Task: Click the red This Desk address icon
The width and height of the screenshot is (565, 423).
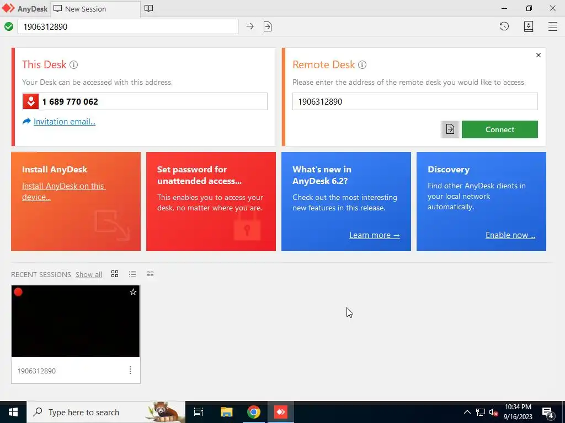Action: pos(31,101)
